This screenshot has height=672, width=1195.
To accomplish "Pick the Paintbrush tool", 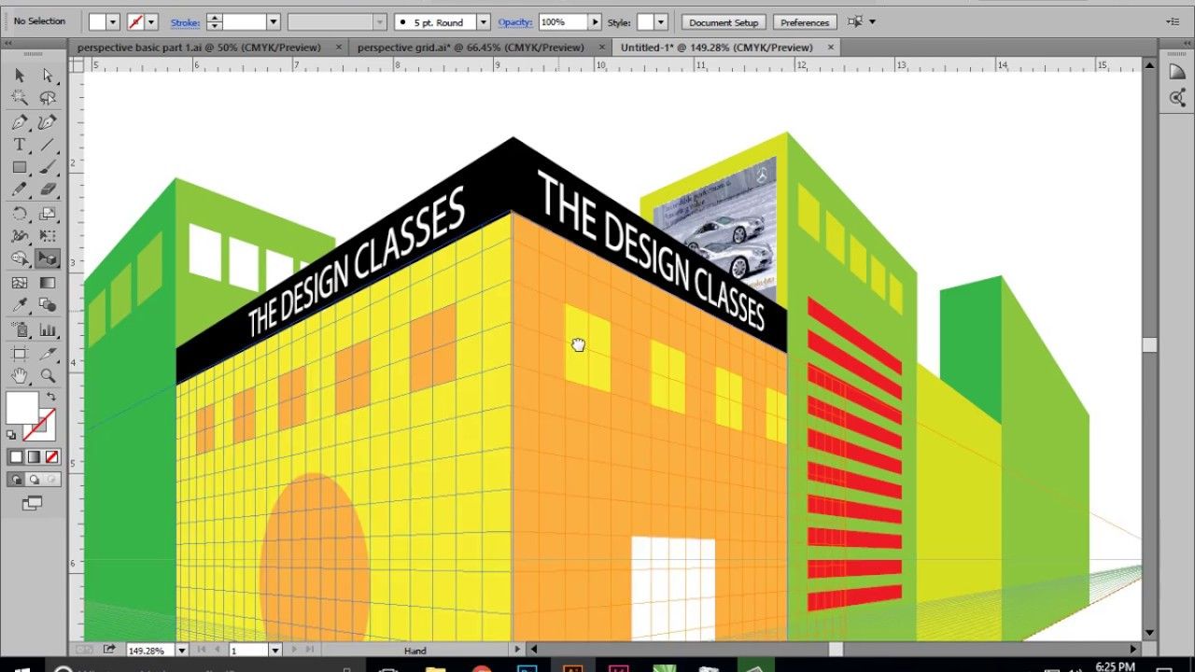I will (x=48, y=168).
